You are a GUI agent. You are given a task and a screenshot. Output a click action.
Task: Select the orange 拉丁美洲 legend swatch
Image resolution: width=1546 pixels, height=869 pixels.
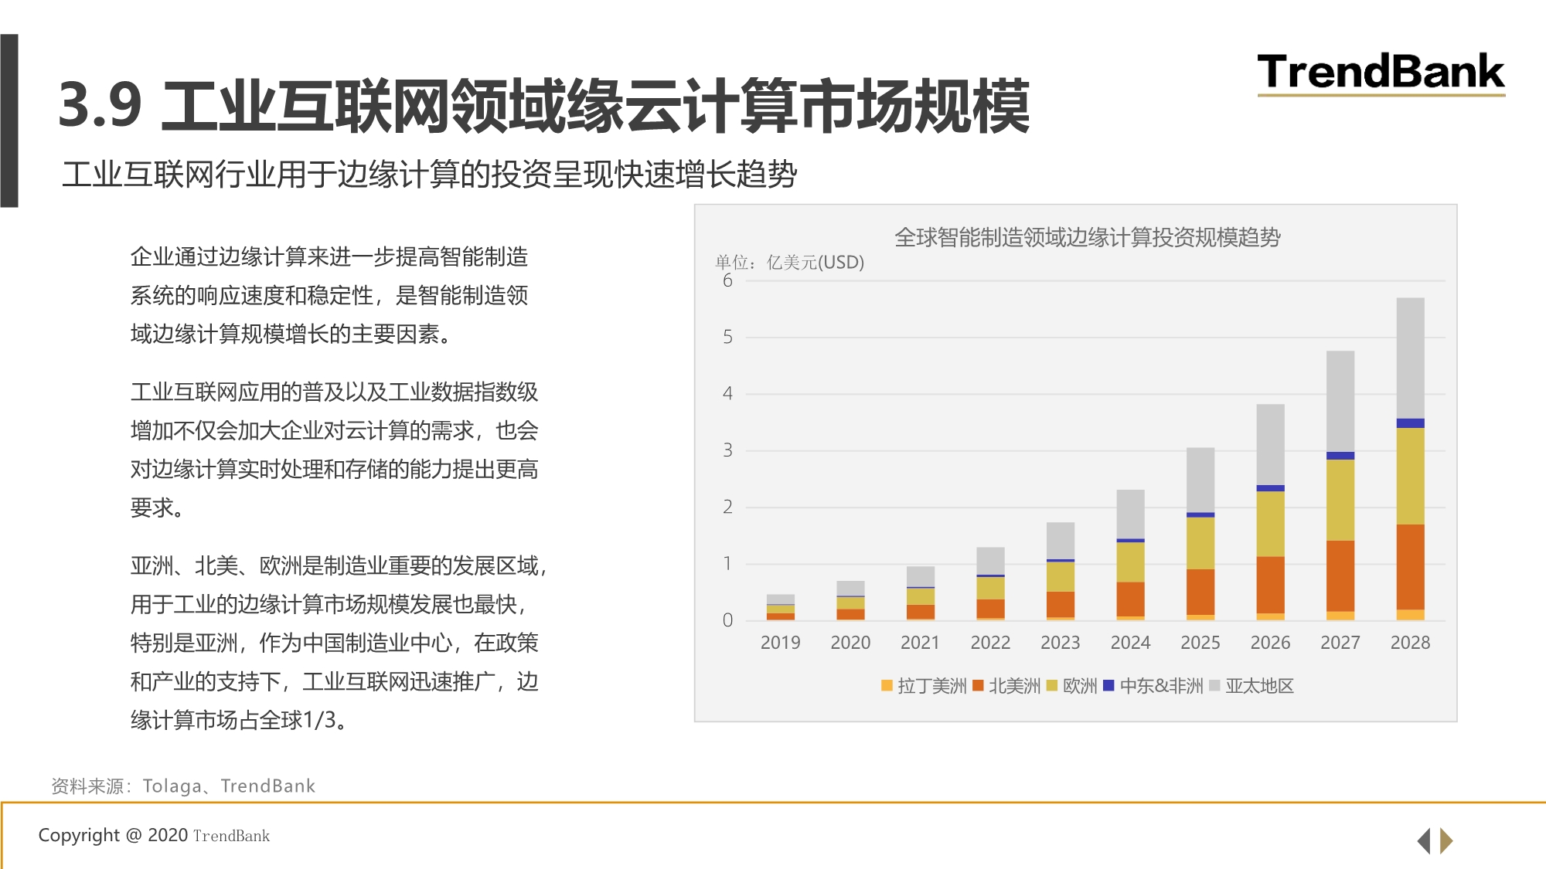(x=887, y=686)
